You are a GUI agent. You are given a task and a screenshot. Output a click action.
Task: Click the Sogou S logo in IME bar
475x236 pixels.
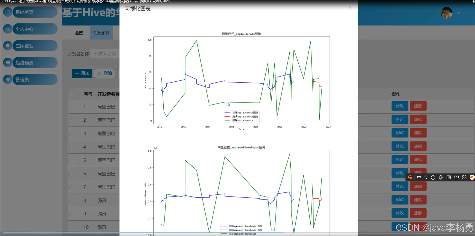[410, 177]
